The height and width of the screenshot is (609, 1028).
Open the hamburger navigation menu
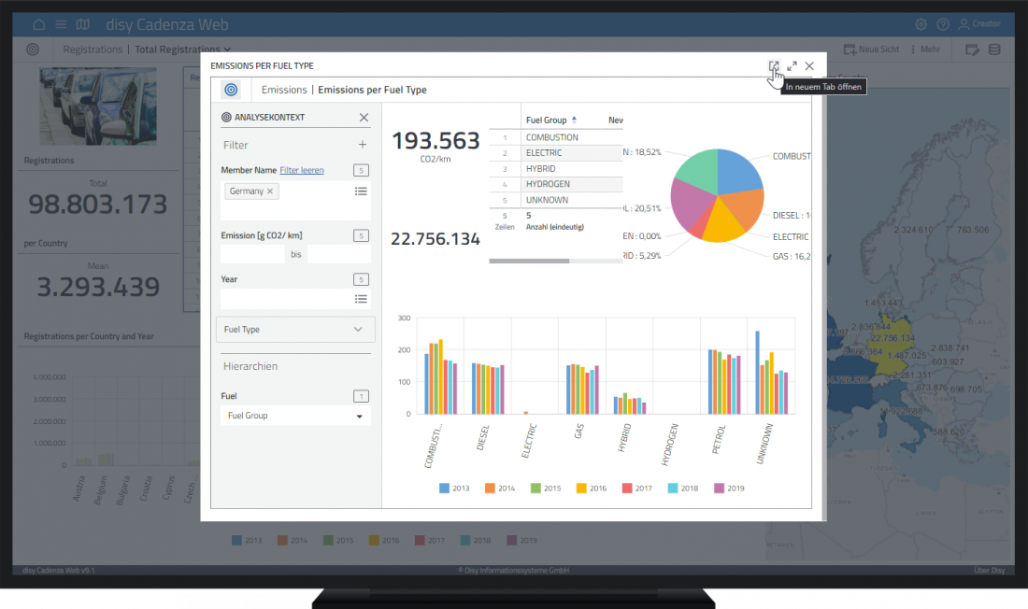(x=59, y=24)
